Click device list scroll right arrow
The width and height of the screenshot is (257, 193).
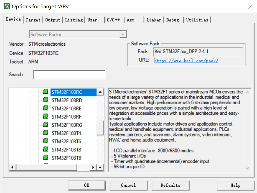[93, 167]
